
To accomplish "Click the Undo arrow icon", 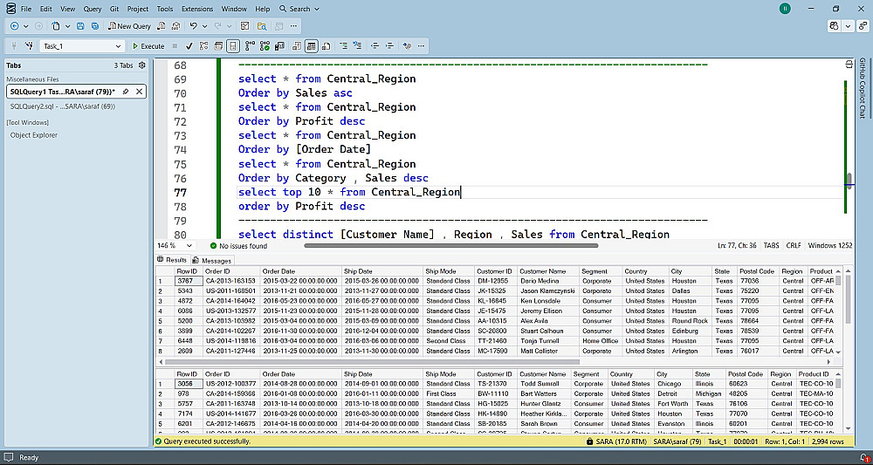I will (x=193, y=26).
